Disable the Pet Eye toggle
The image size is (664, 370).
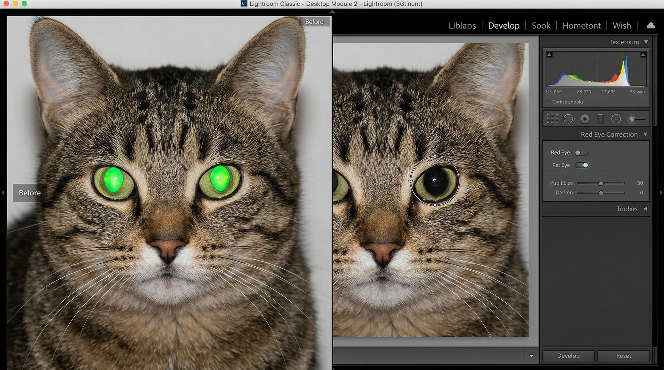pos(581,165)
